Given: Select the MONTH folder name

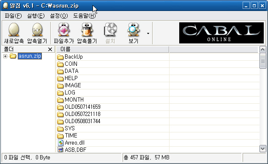Looking at the screenshot, I should pyautogui.click(x=74, y=99).
